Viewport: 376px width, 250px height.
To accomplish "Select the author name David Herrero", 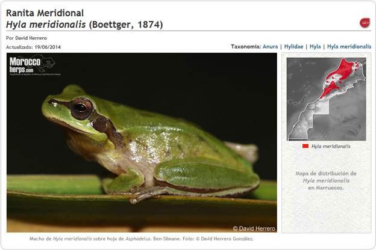I will tap(31, 38).
